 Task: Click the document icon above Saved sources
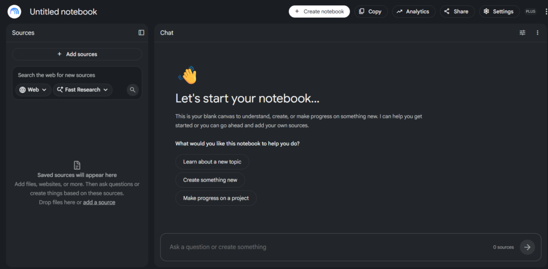point(77,165)
